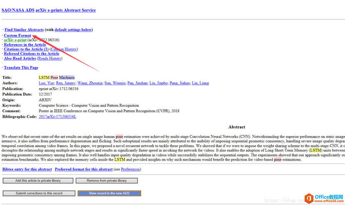Open author Luo, Yue link

[x=46, y=83]
